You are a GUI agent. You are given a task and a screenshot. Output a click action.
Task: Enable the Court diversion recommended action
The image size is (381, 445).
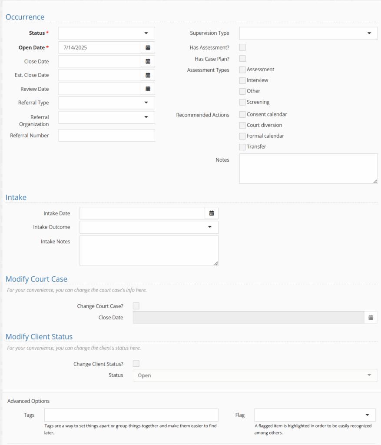(242, 125)
